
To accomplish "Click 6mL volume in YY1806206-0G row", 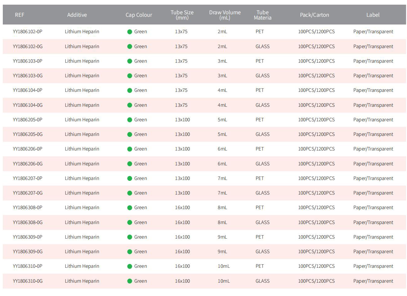I will pos(222,164).
